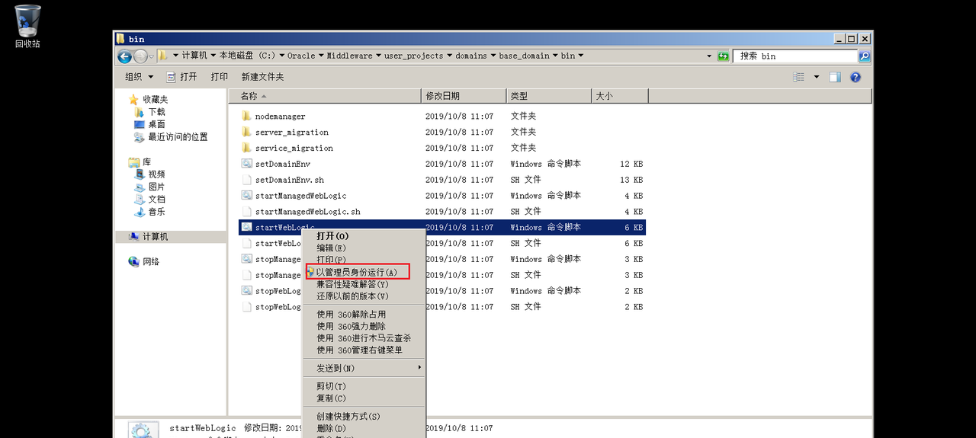This screenshot has width=976, height=438.
Task: Click the startManagedWebLogic.sh file icon
Action: click(246, 212)
